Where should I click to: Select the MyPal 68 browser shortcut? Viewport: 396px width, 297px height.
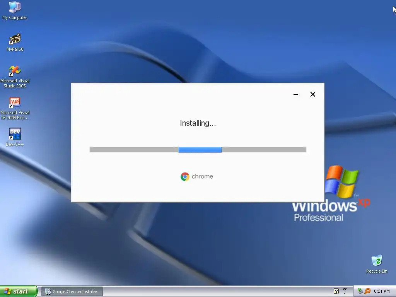(15, 42)
